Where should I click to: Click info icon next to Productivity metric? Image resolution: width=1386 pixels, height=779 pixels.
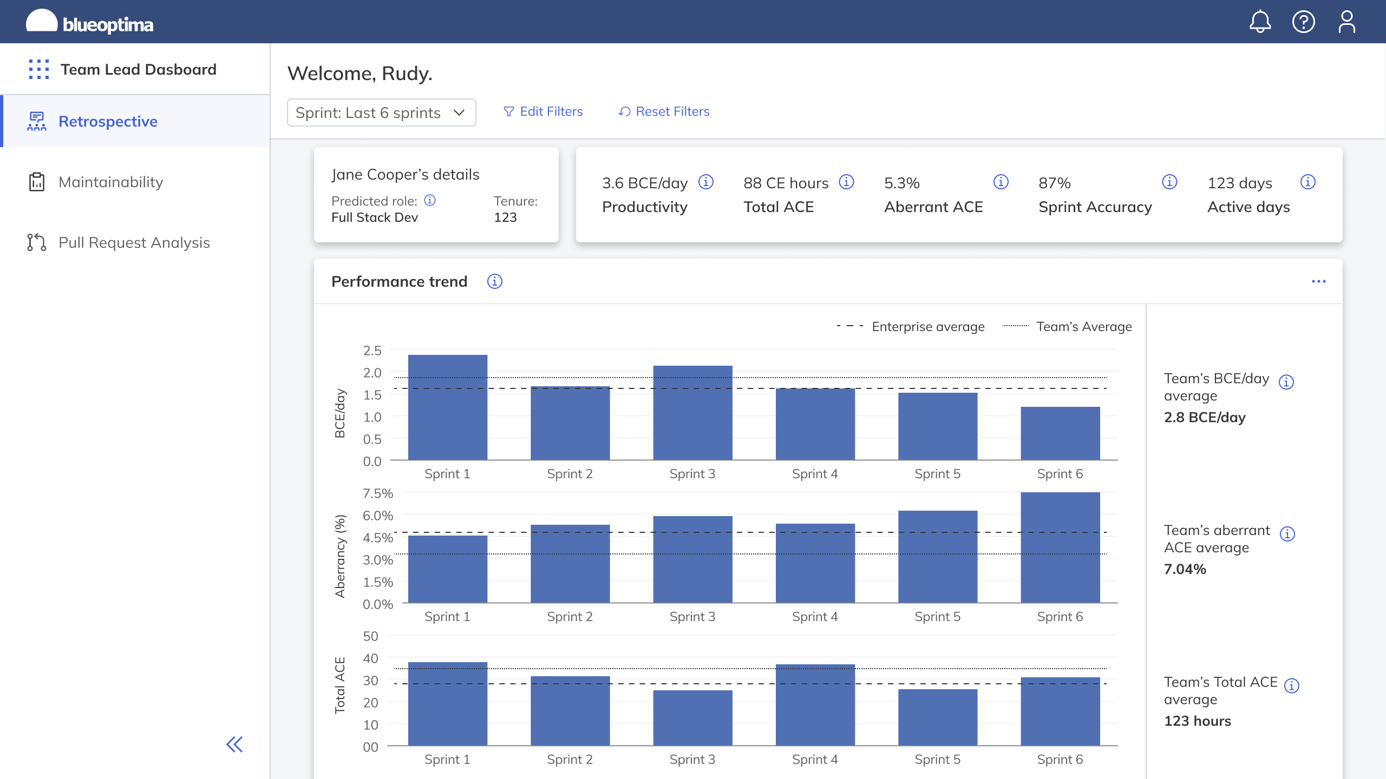pyautogui.click(x=706, y=182)
